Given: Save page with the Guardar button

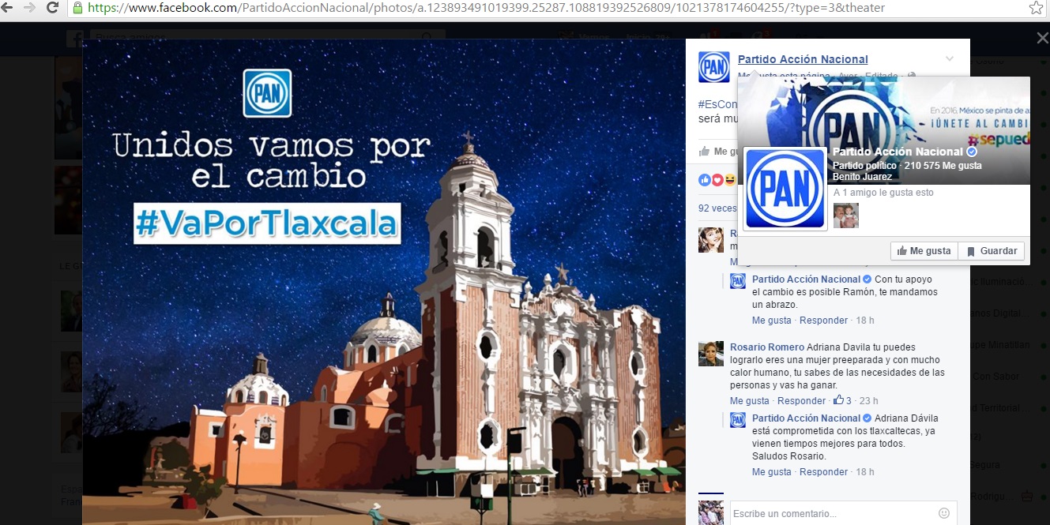Looking at the screenshot, I should 992,251.
